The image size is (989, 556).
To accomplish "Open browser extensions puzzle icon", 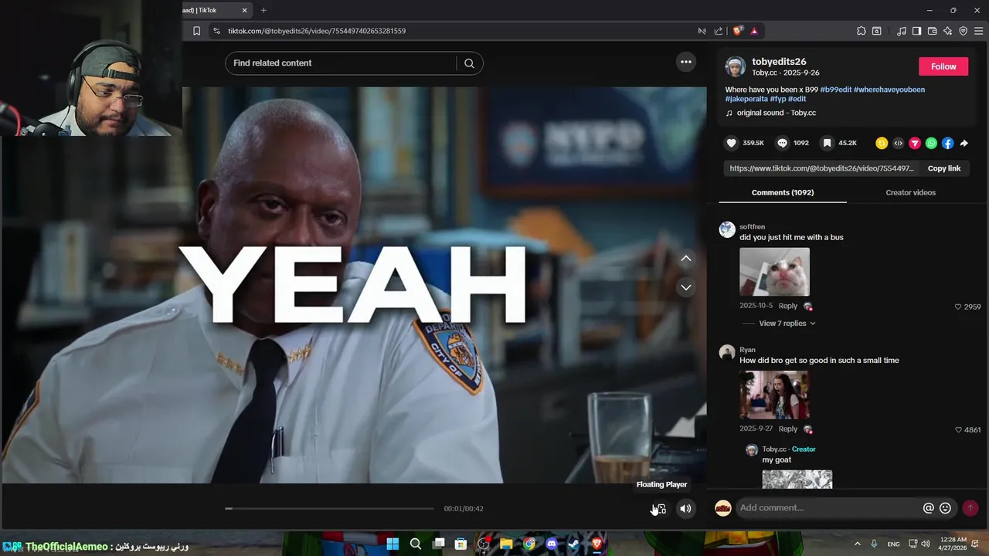I will coord(861,31).
